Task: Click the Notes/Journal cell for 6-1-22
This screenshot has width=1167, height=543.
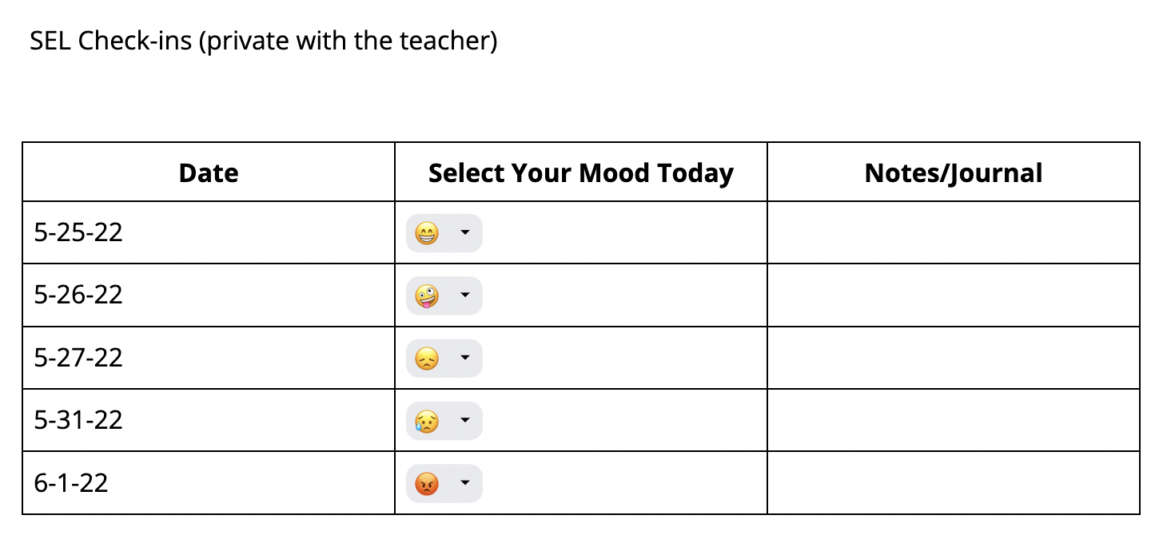Action: pyautogui.click(x=951, y=482)
